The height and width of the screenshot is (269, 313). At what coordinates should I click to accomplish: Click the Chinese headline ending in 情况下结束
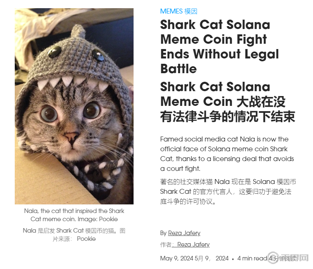(227, 101)
